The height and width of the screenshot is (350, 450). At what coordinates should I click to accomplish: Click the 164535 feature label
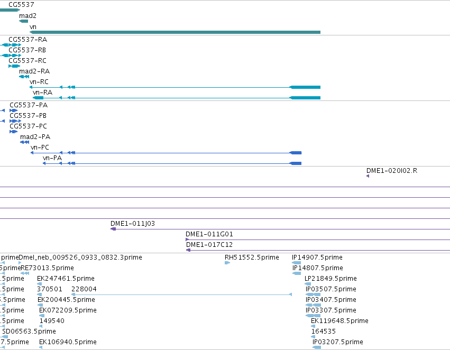(324, 331)
